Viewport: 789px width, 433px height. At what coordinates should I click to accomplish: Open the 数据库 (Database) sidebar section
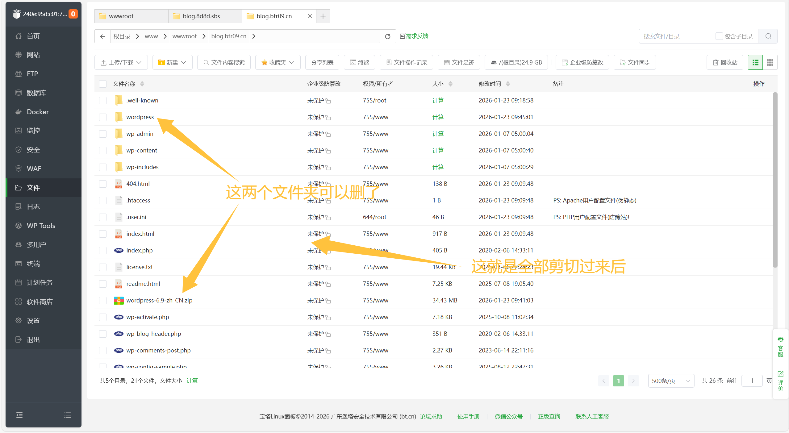tap(36, 93)
